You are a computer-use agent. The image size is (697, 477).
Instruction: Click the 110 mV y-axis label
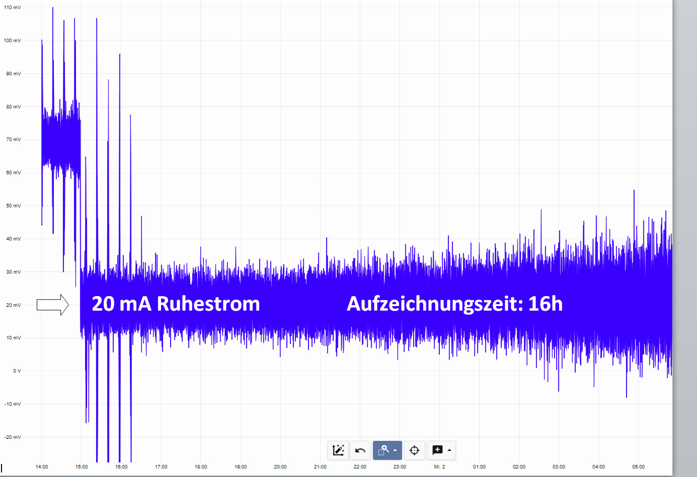coord(13,8)
